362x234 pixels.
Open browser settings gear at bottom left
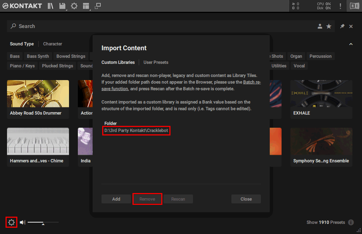point(11,222)
